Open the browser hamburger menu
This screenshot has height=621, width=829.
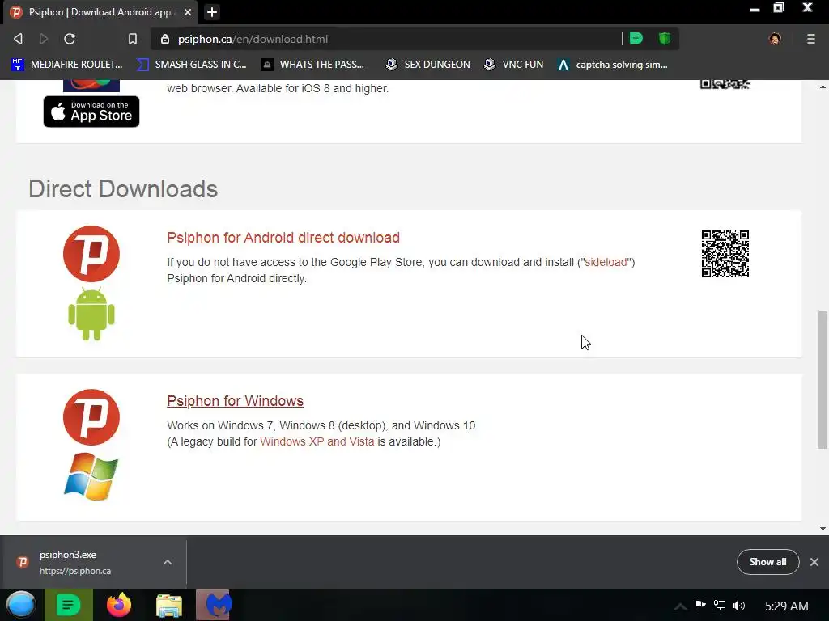810,39
